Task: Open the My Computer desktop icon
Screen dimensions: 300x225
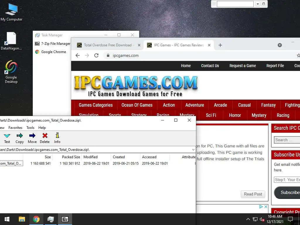Action: click(x=11, y=12)
